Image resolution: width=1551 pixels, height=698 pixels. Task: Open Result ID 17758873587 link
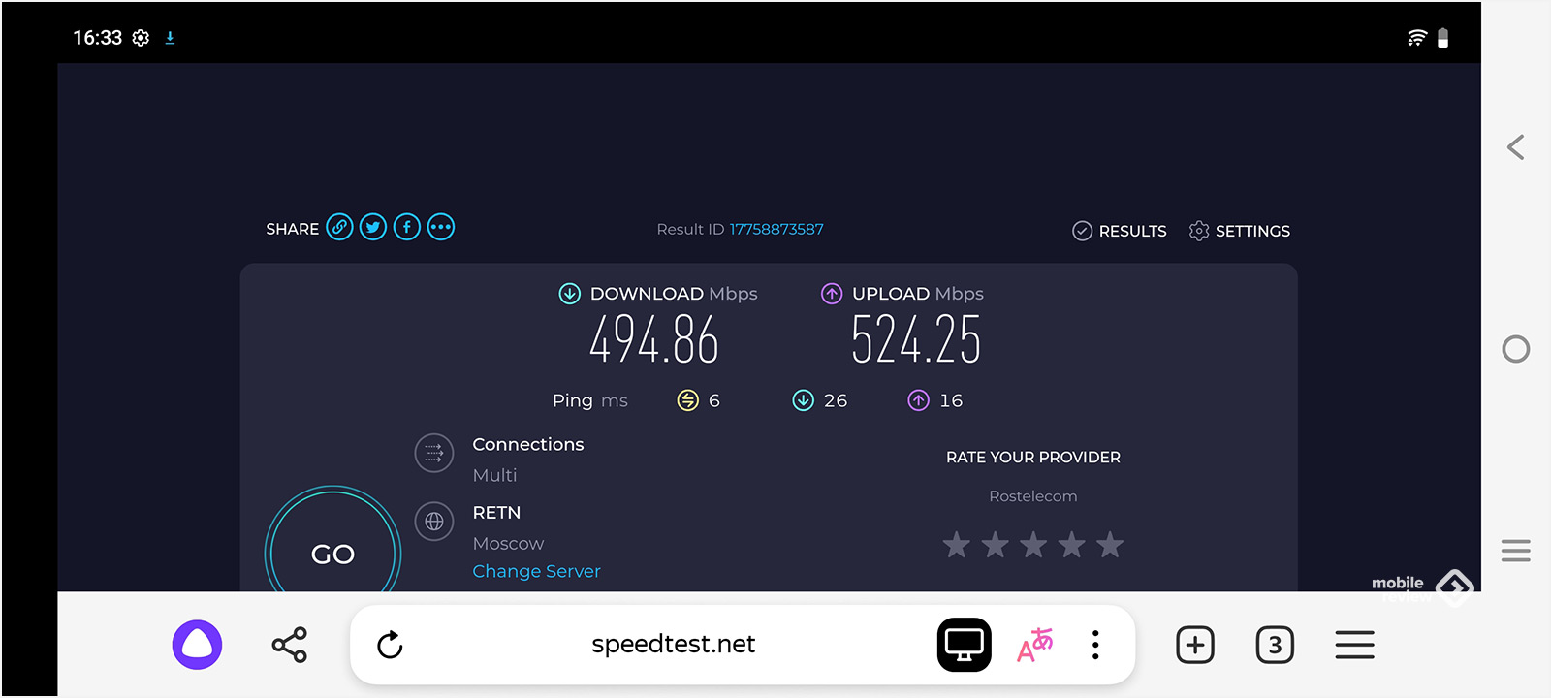[776, 229]
